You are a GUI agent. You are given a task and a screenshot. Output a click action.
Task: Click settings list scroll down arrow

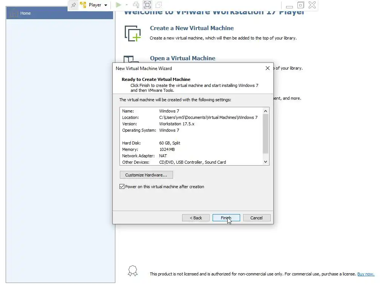pyautogui.click(x=265, y=162)
